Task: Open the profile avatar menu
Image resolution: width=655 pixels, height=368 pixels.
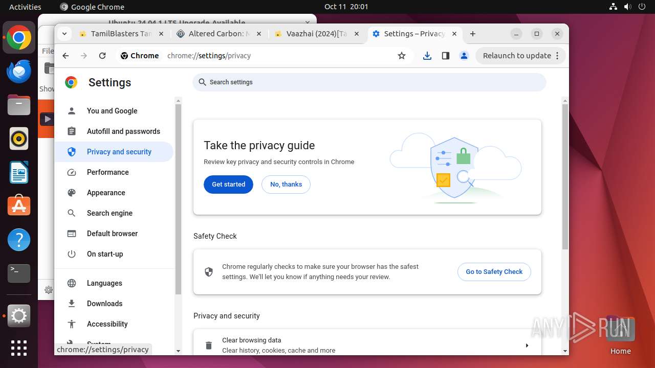Action: [464, 56]
